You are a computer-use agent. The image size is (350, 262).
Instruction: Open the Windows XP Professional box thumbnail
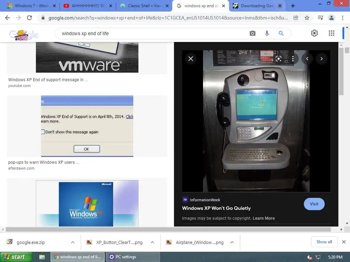[x=87, y=203]
